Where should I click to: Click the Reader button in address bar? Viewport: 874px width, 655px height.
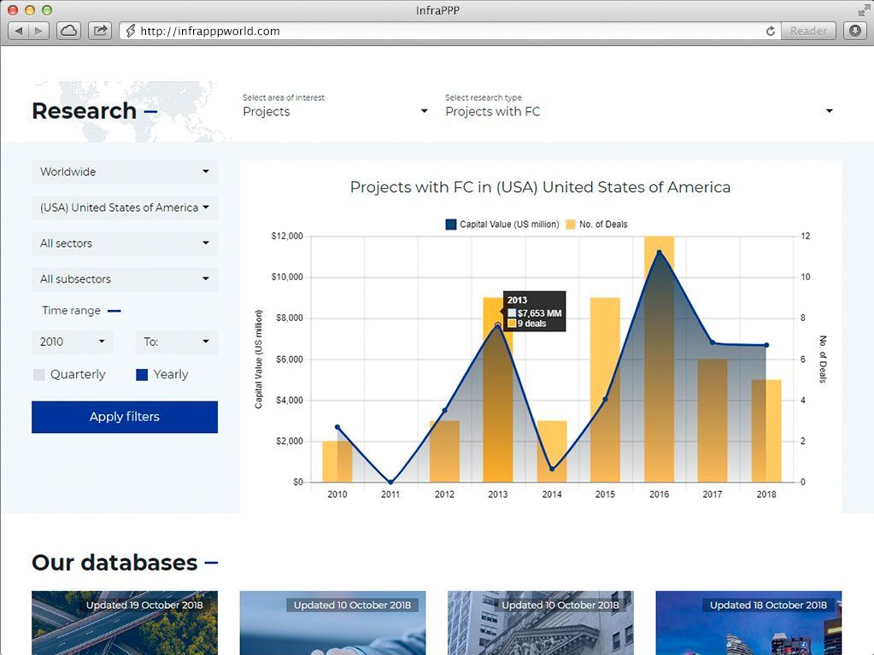[808, 31]
